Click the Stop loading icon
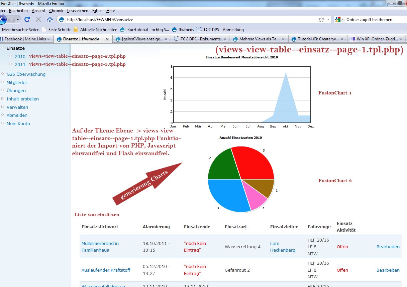407x287 pixels. (x=38, y=19)
